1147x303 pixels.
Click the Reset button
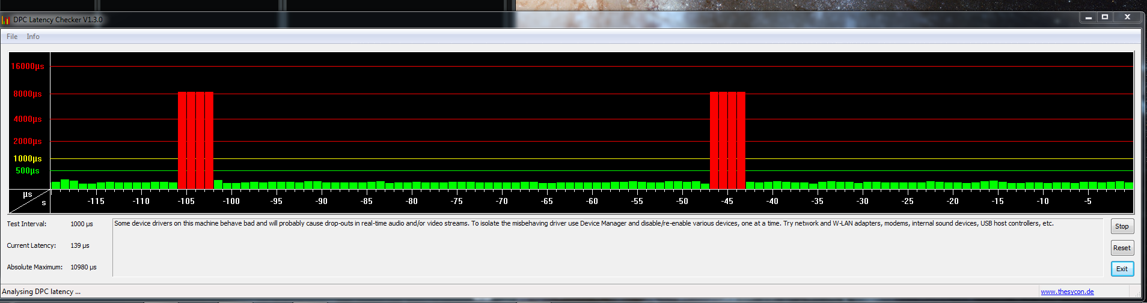(1122, 248)
